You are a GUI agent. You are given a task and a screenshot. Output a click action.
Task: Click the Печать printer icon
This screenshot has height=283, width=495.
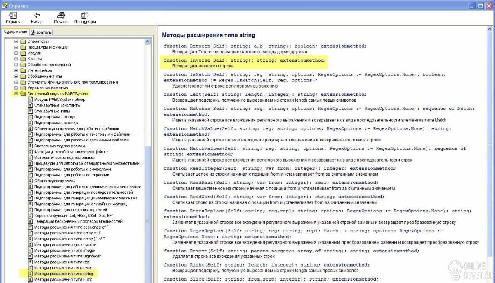pos(61,15)
